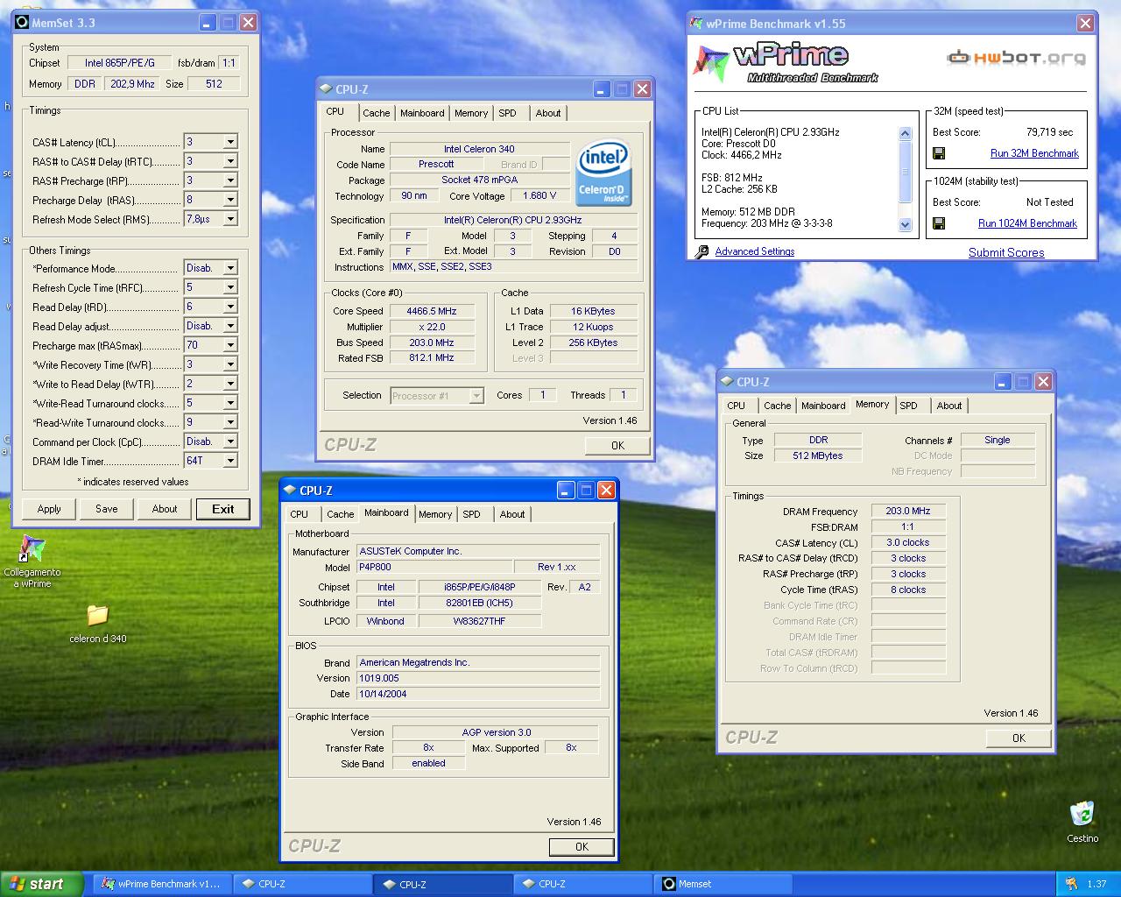
Task: Click OK in the CPU-Z CPU window
Action: (617, 446)
